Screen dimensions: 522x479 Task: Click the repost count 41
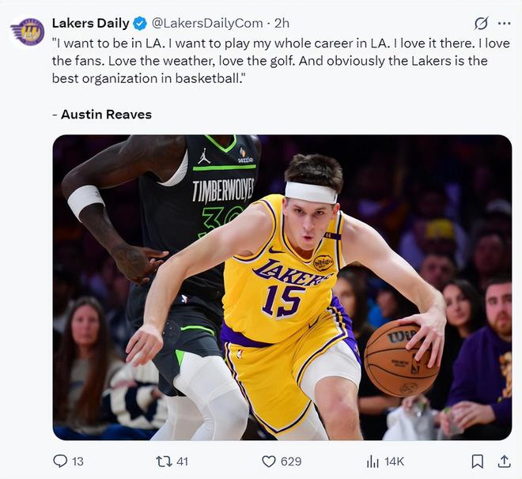tap(183, 461)
